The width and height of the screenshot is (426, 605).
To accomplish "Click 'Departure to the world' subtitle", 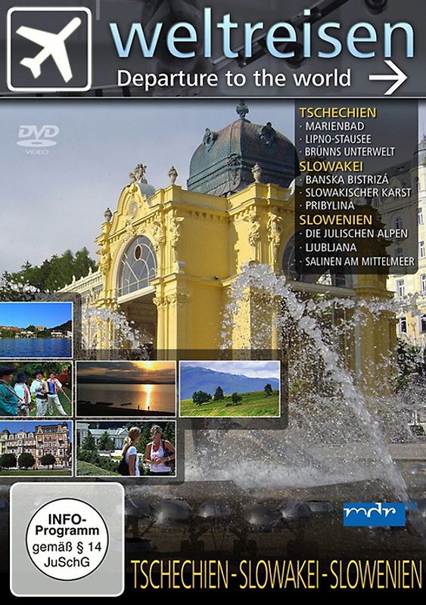I will 234,79.
